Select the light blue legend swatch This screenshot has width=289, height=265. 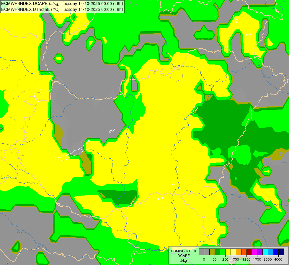tap(271, 252)
